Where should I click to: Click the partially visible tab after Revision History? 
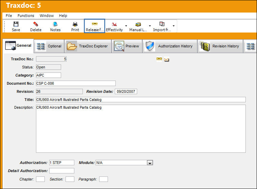pyautogui.click(x=250, y=46)
